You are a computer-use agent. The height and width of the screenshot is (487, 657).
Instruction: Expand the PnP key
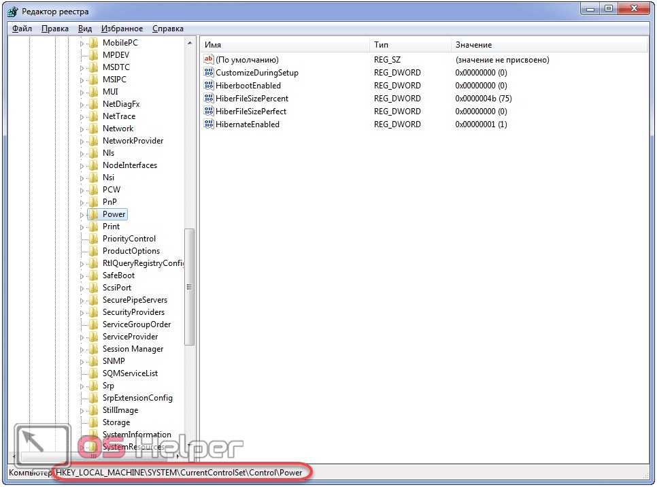point(82,203)
